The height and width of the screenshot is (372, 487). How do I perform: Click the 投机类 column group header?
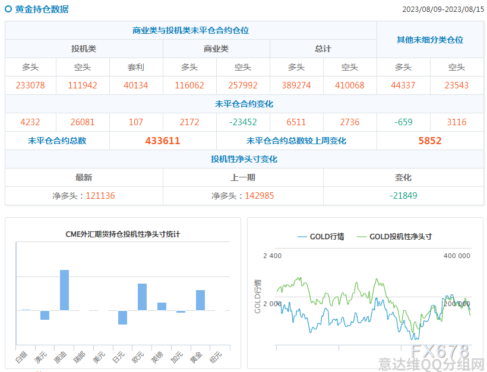coord(84,49)
